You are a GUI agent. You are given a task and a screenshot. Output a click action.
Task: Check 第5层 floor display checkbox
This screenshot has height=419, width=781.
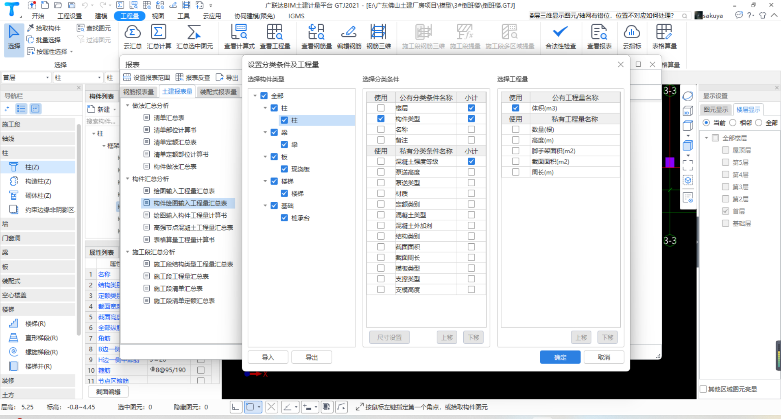tap(725, 162)
